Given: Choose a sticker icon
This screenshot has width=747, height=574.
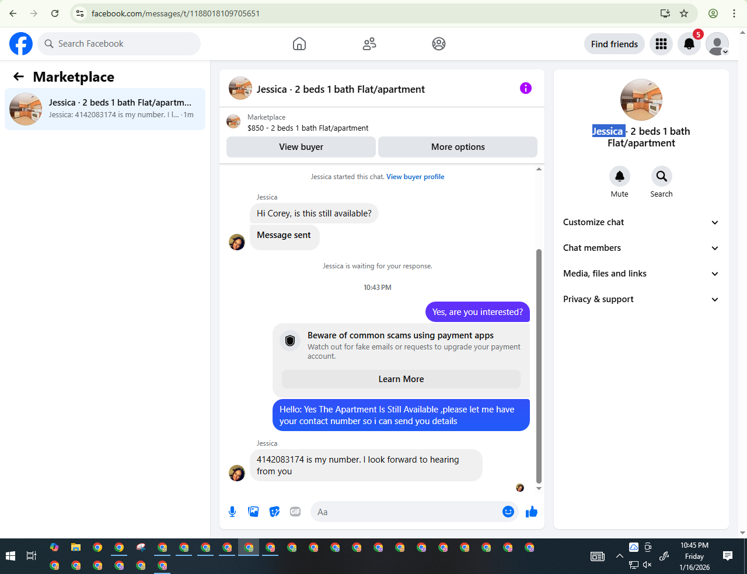Looking at the screenshot, I should pos(274,512).
